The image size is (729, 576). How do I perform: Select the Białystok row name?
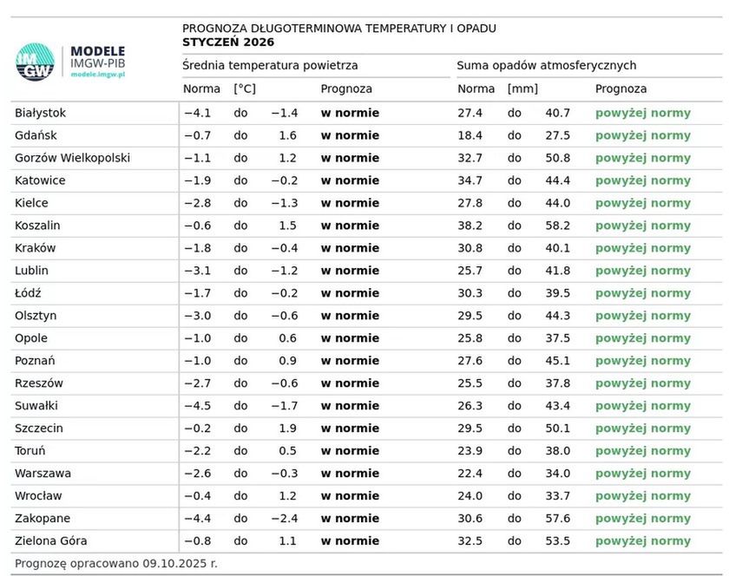point(41,113)
